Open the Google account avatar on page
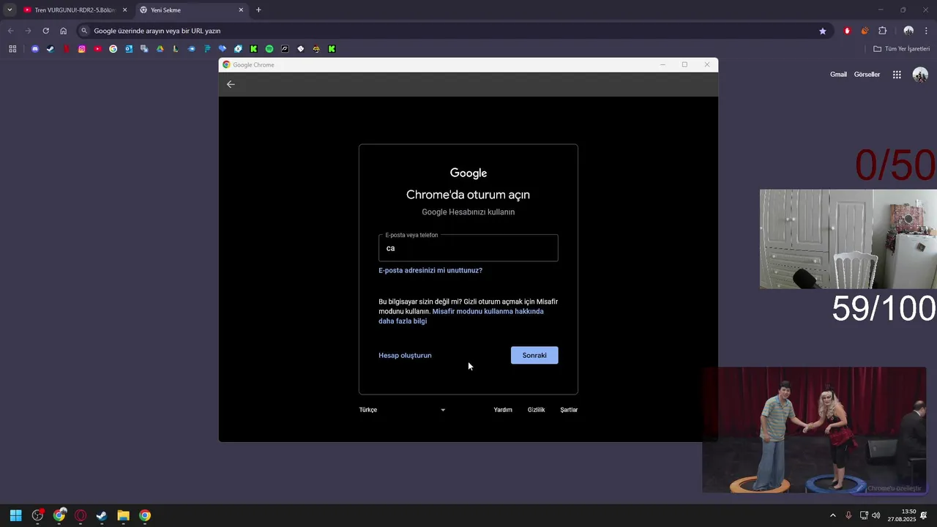The height and width of the screenshot is (527, 937). tap(920, 75)
